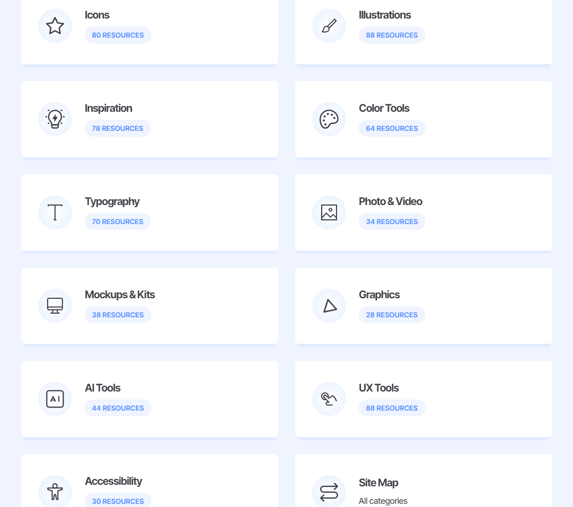This screenshot has height=507, width=573.
Task: Click the paintbrush Illustrations icon
Action: (x=329, y=26)
